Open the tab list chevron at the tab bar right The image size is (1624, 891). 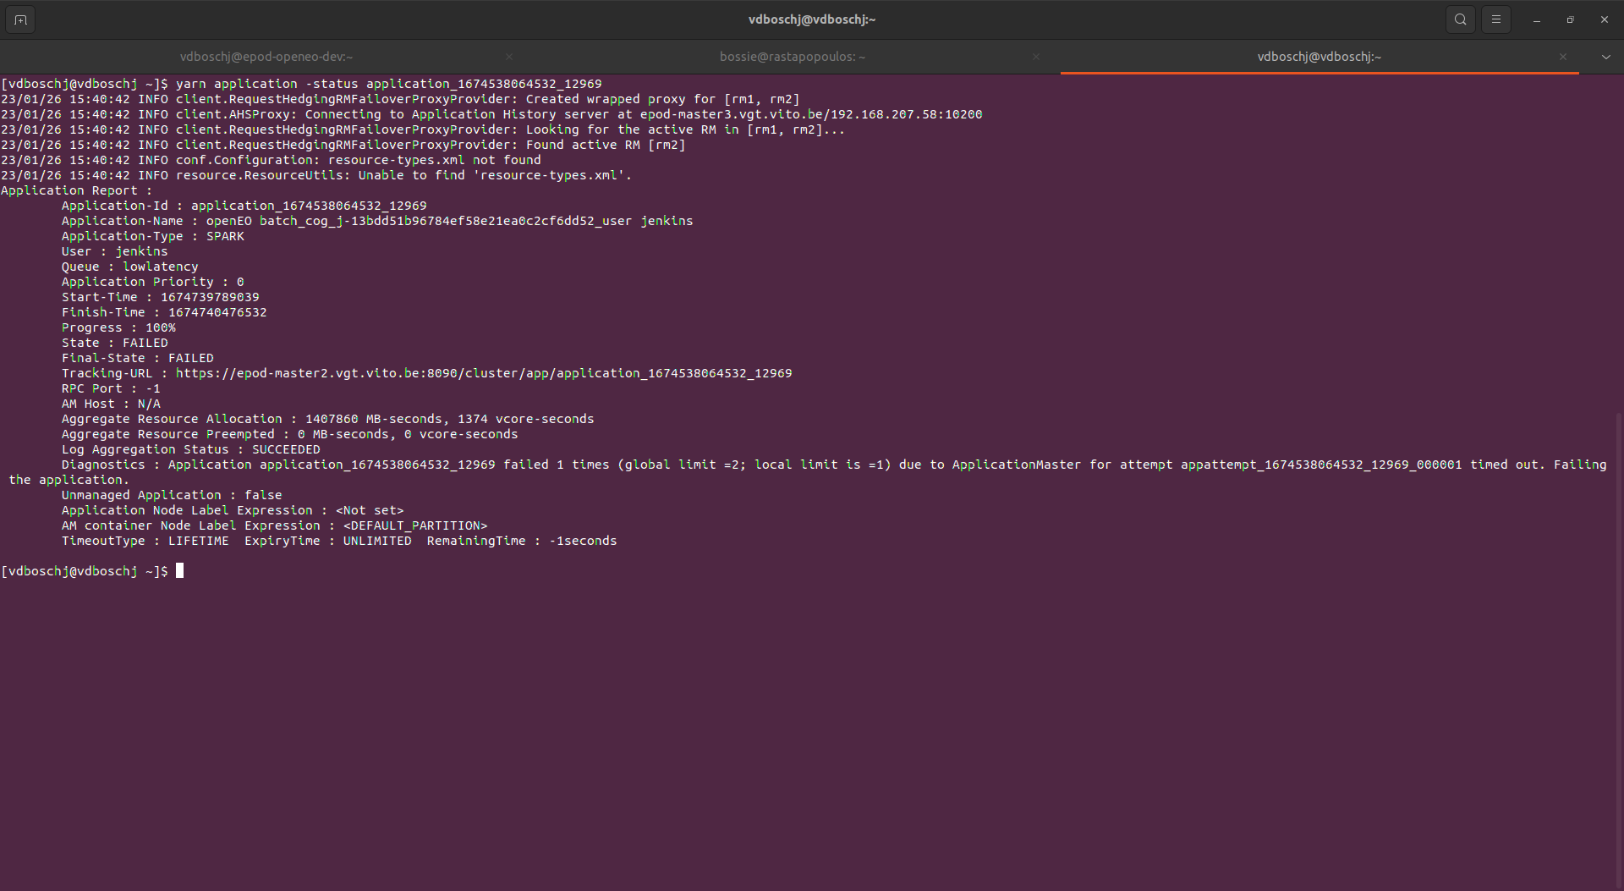1605,57
